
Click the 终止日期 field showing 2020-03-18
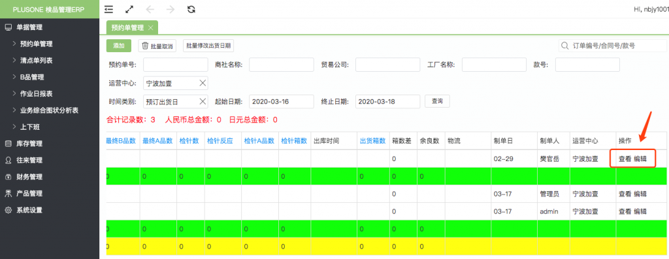tap(387, 101)
